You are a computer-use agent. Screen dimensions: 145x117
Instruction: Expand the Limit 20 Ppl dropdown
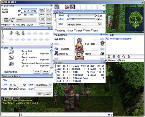pyautogui.click(x=24, y=85)
